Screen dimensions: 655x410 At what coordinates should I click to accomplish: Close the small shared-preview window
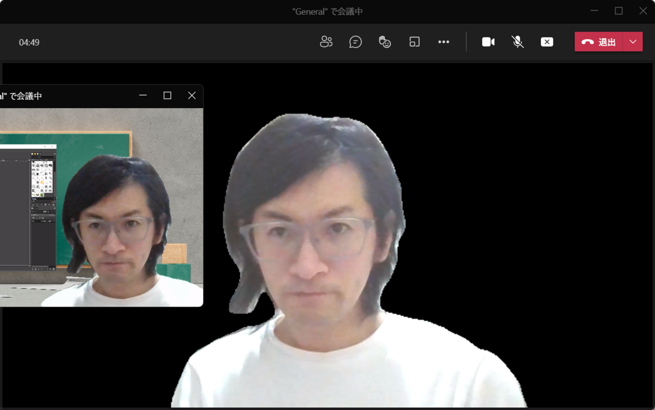tap(192, 95)
